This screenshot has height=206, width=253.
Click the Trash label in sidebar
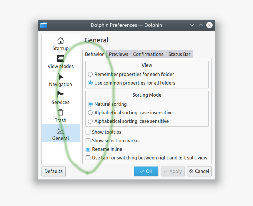pos(61,120)
